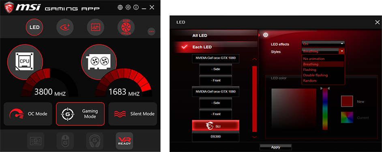Show app information icon
The image size is (382, 152).
pos(136,8)
